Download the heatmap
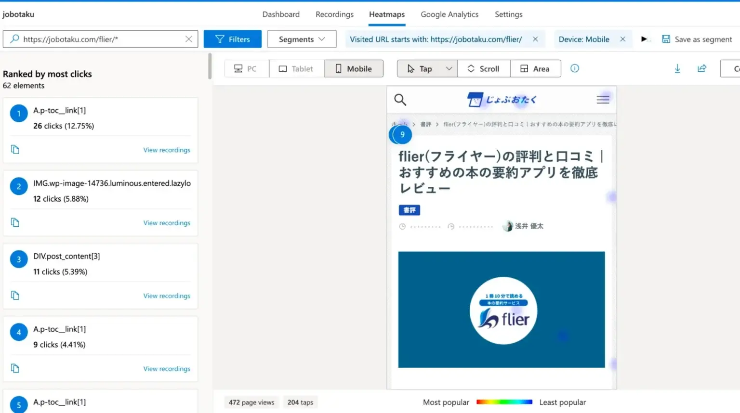 click(677, 68)
